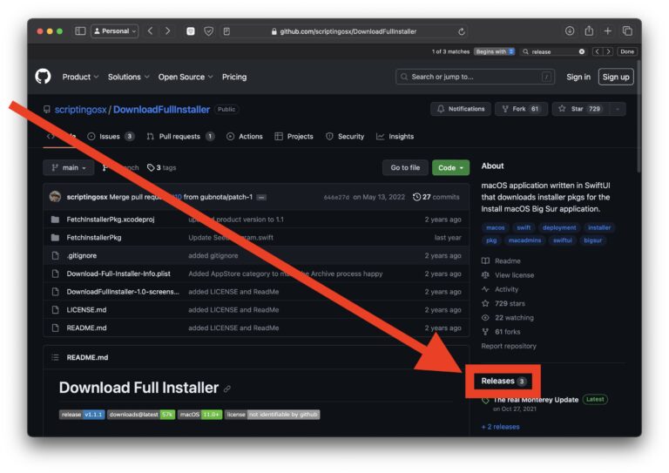
Task: Open the Releases 3 heading link
Action: [503, 381]
